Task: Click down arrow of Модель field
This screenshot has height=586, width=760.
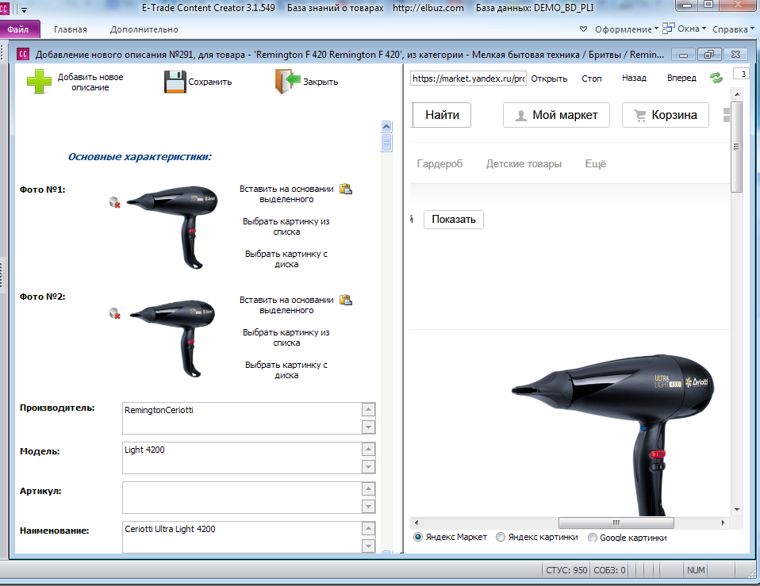Action: [368, 467]
